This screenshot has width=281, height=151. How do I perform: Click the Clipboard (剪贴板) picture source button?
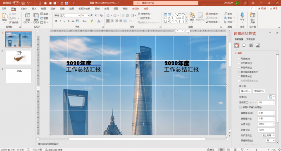point(259,91)
